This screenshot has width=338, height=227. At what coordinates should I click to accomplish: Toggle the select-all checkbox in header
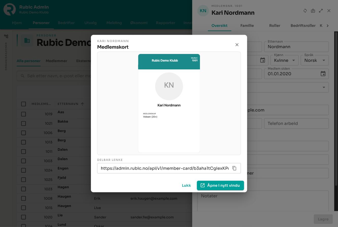[x=24, y=104]
